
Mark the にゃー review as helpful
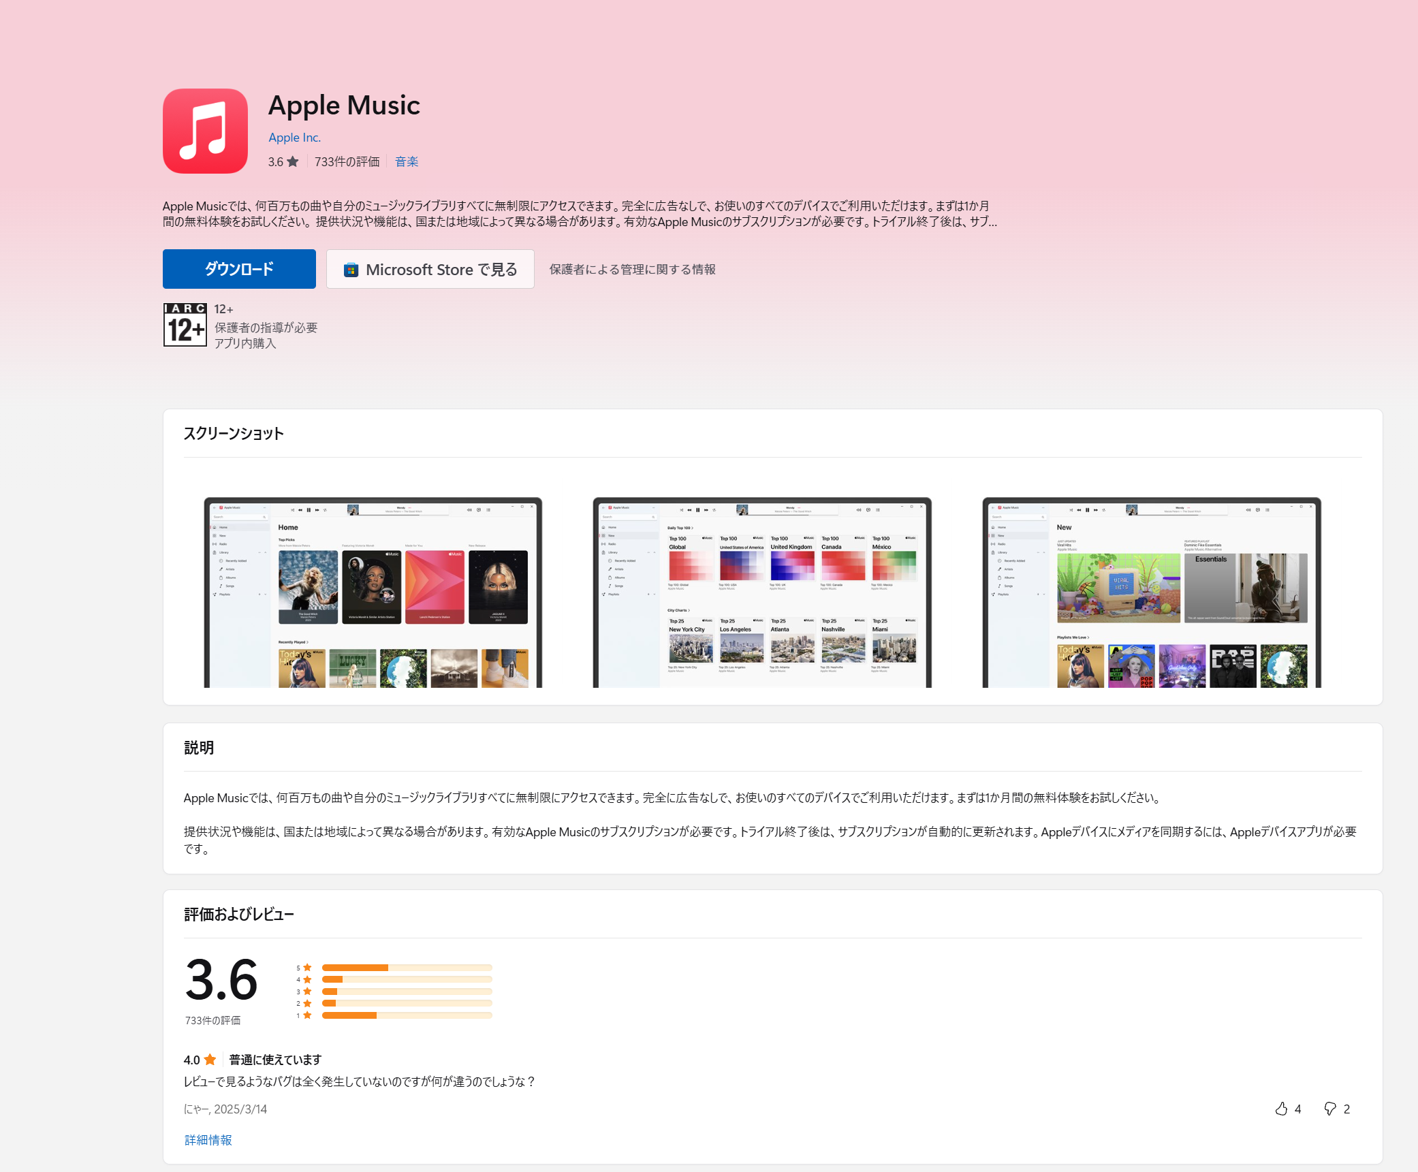pos(1288,1109)
